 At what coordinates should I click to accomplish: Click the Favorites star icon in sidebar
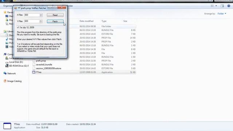[5, 12]
